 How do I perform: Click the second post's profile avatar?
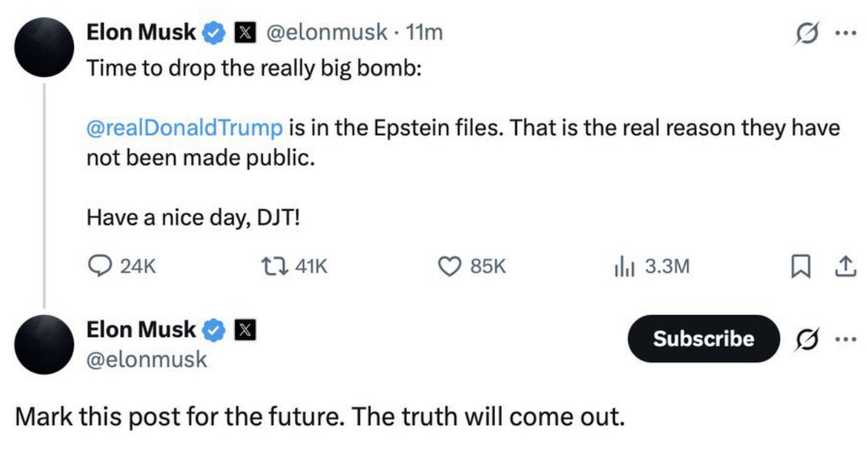click(44, 345)
